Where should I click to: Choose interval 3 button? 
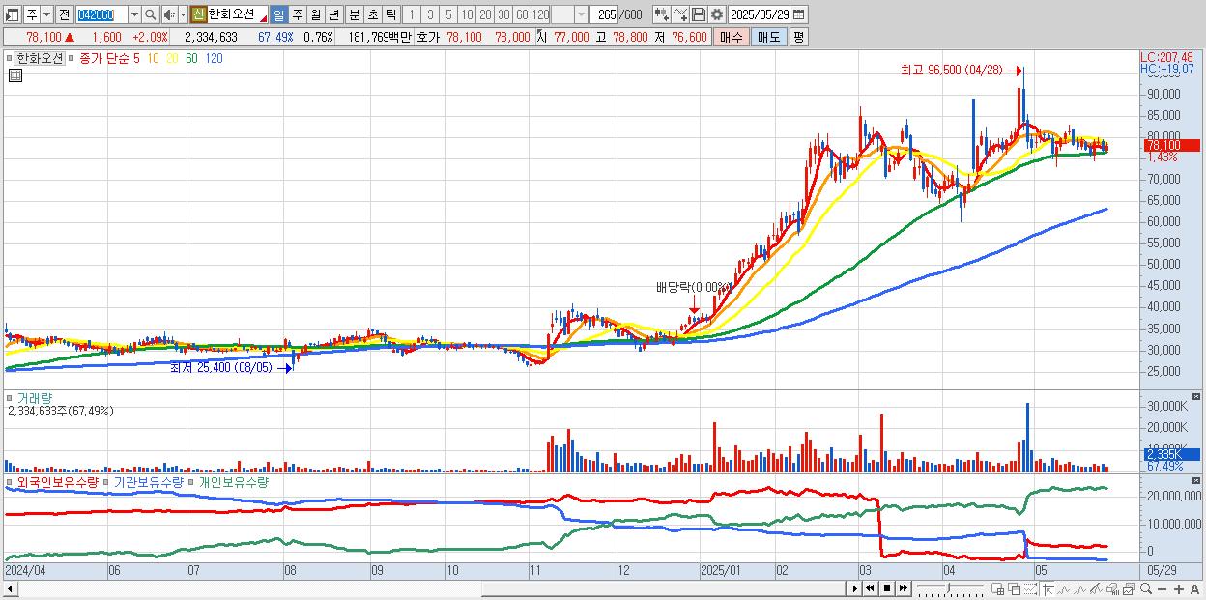coord(430,14)
